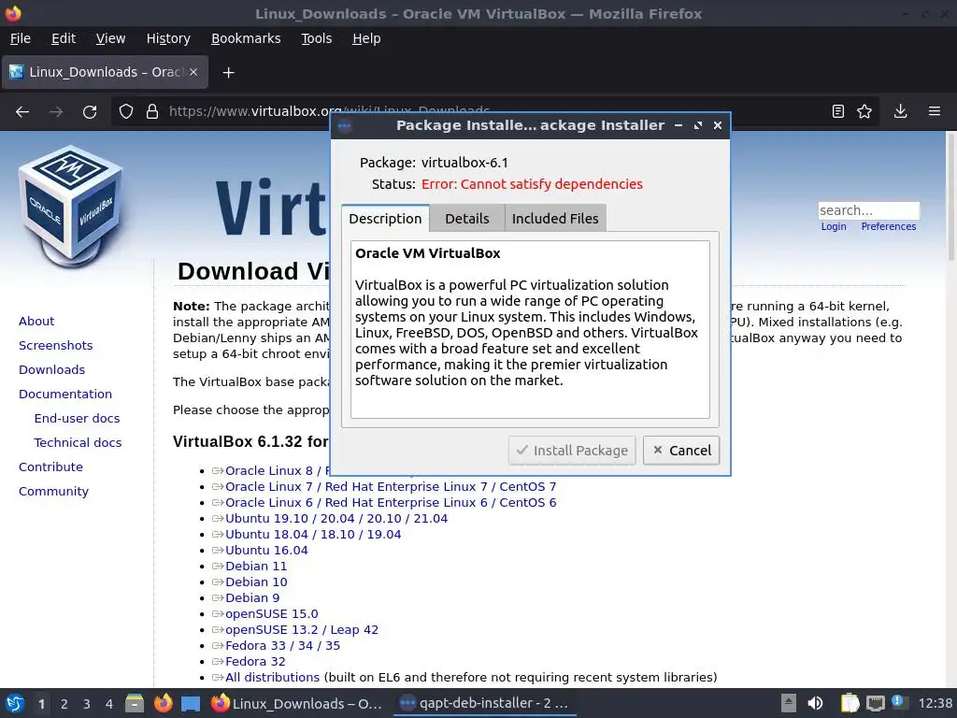This screenshot has height=718, width=957.
Task: Launch Firefox from the taskbar quick launch
Action: [x=163, y=703]
